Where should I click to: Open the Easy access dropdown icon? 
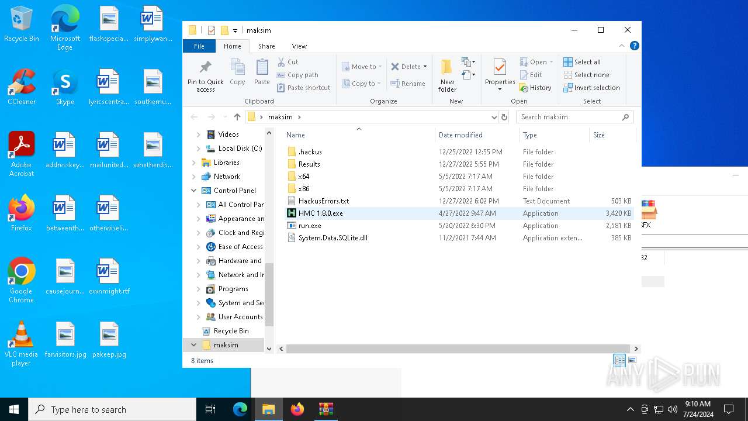pyautogui.click(x=469, y=75)
